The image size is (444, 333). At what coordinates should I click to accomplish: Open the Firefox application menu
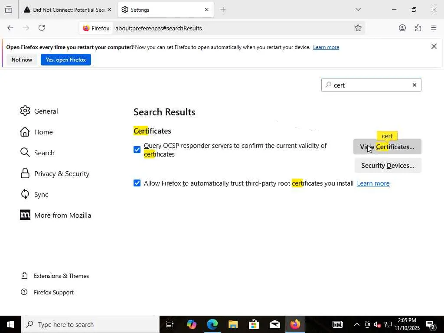pos(434,28)
